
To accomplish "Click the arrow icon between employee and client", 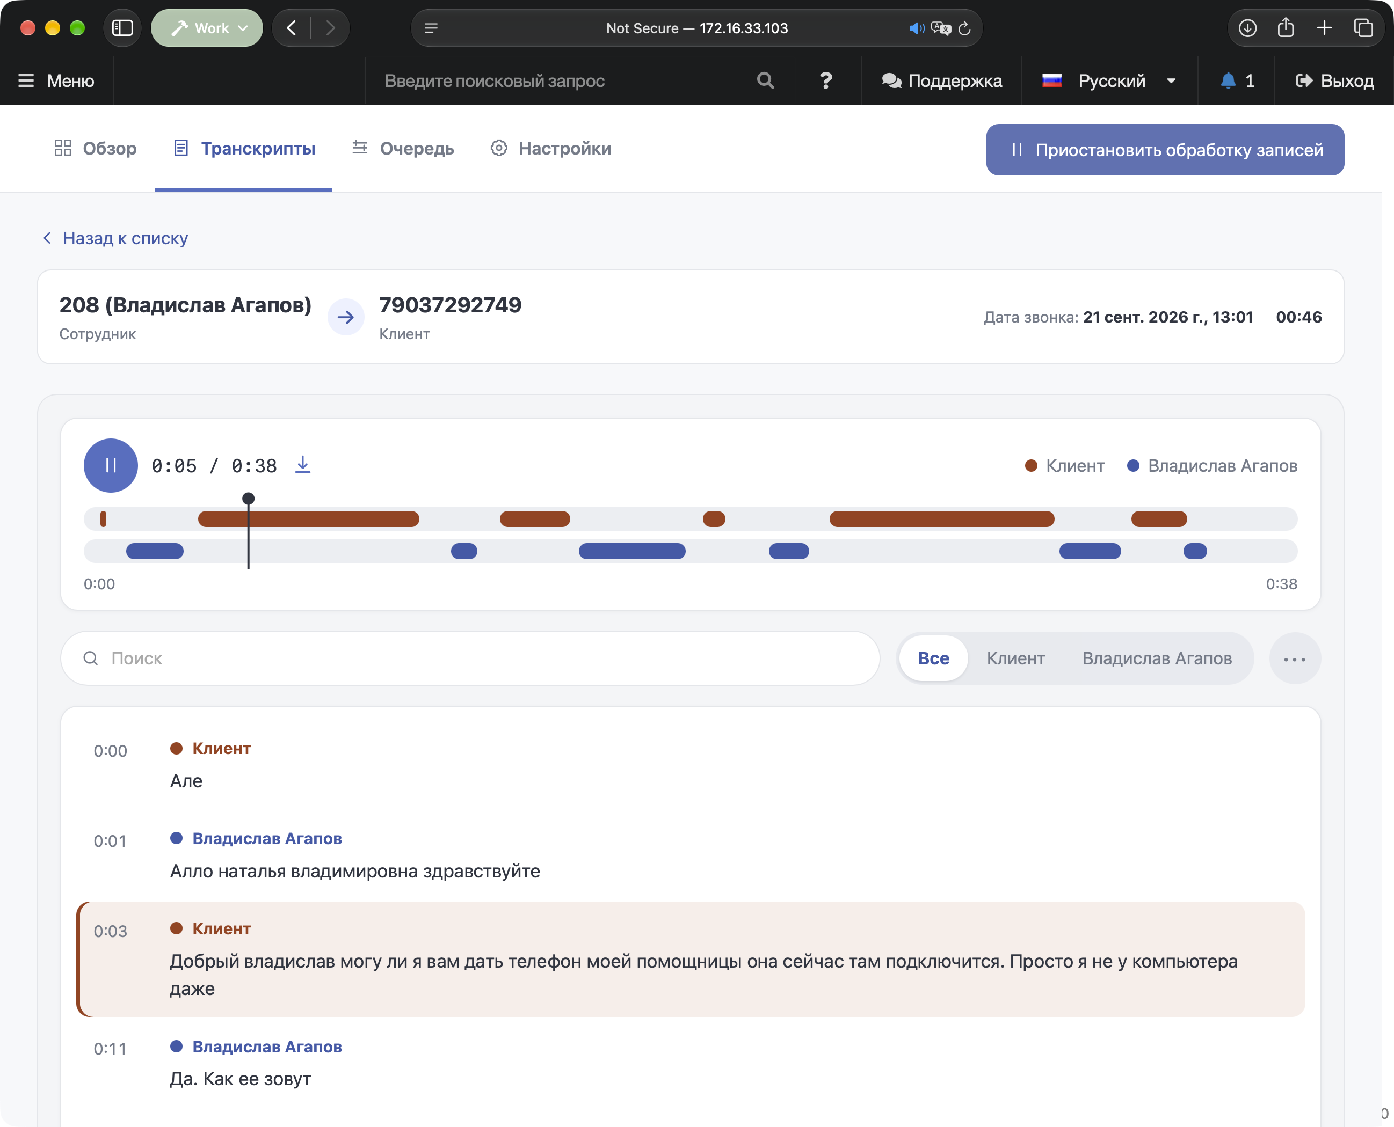I will tap(346, 318).
